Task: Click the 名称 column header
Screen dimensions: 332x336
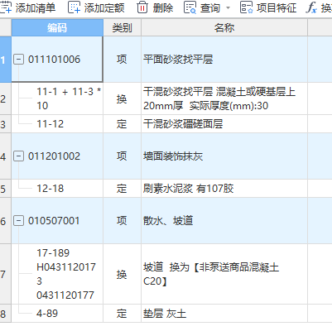Action: pos(224,27)
